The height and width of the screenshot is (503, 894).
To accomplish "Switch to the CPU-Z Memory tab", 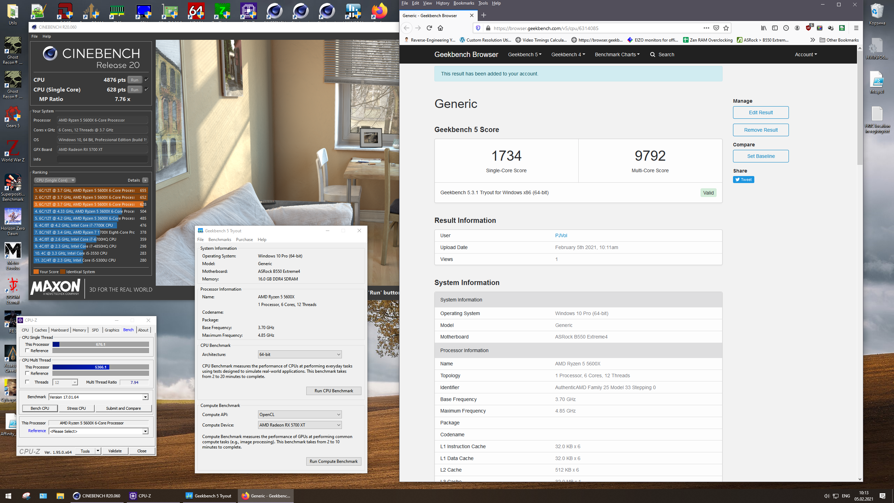I will (79, 330).
